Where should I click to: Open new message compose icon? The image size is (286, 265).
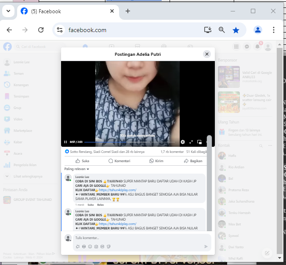[267, 253]
